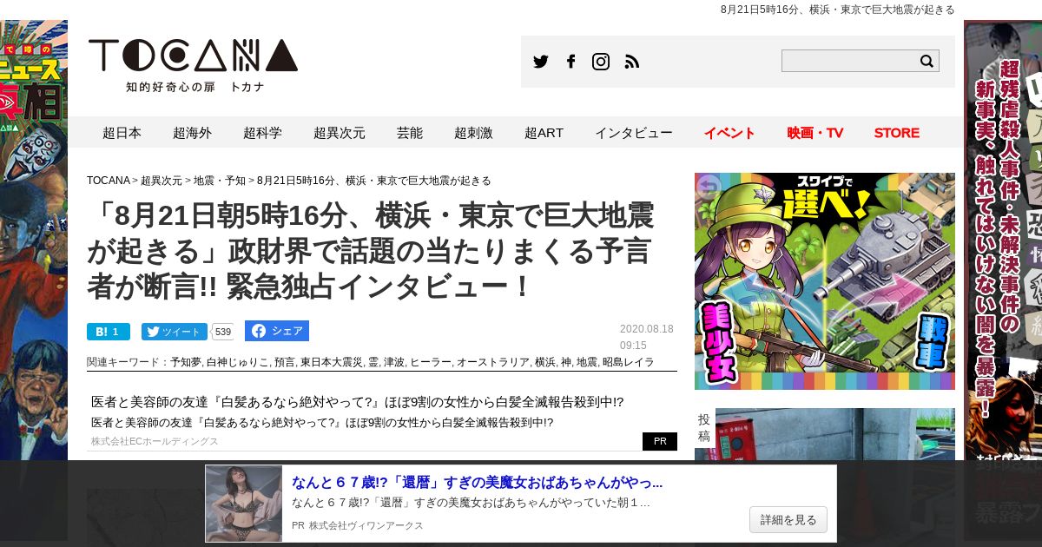This screenshot has width=1042, height=547.
Task: Open the 横浜 keyword link
Action: pos(544,362)
